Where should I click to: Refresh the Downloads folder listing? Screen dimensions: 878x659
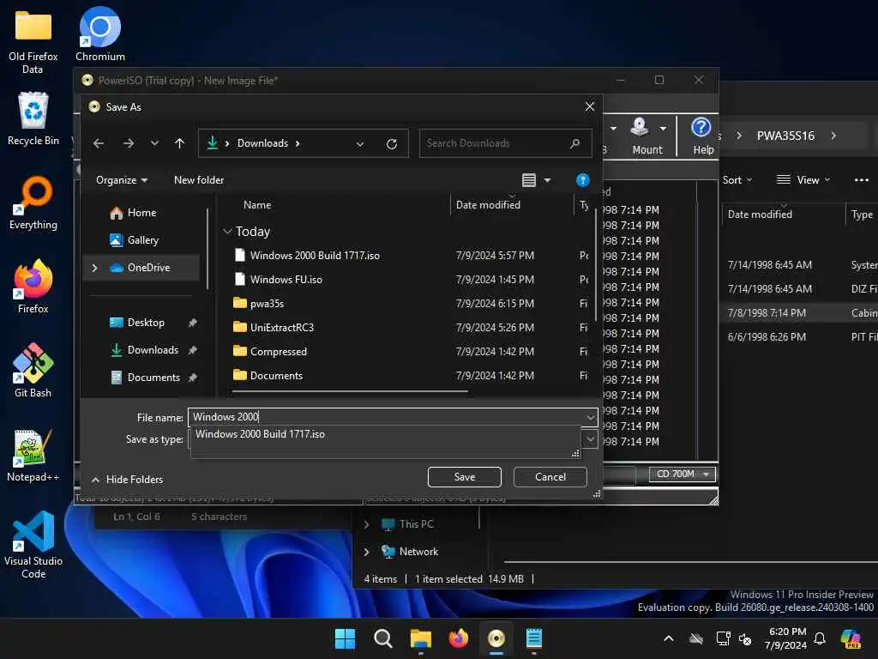(x=391, y=143)
